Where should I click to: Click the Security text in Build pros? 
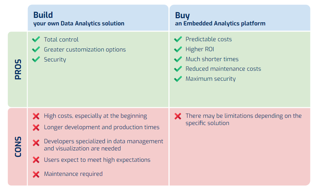55,60
